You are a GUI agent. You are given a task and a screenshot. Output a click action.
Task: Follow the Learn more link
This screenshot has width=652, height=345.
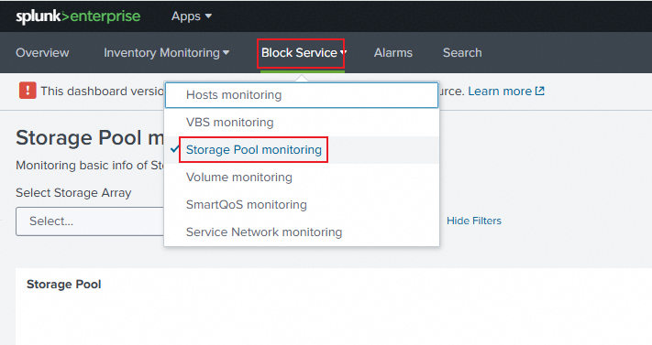click(500, 92)
